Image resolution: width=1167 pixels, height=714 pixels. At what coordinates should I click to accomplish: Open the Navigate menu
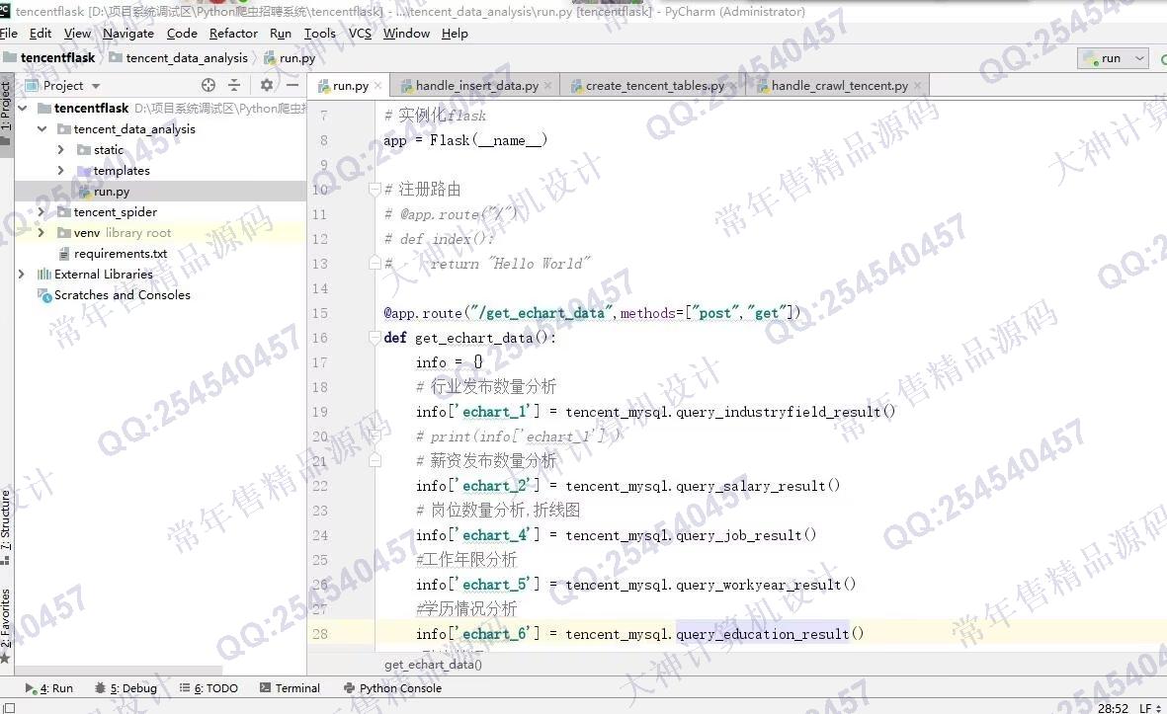128,34
